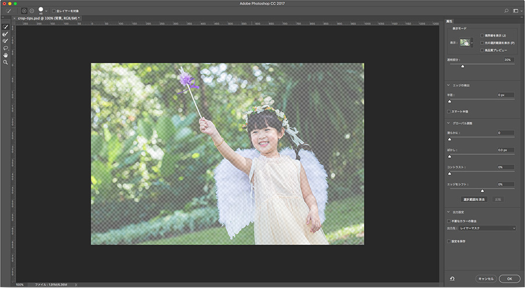Enable 境界線を表示 (J) checkbox
525x288 pixels.
[x=482, y=36]
